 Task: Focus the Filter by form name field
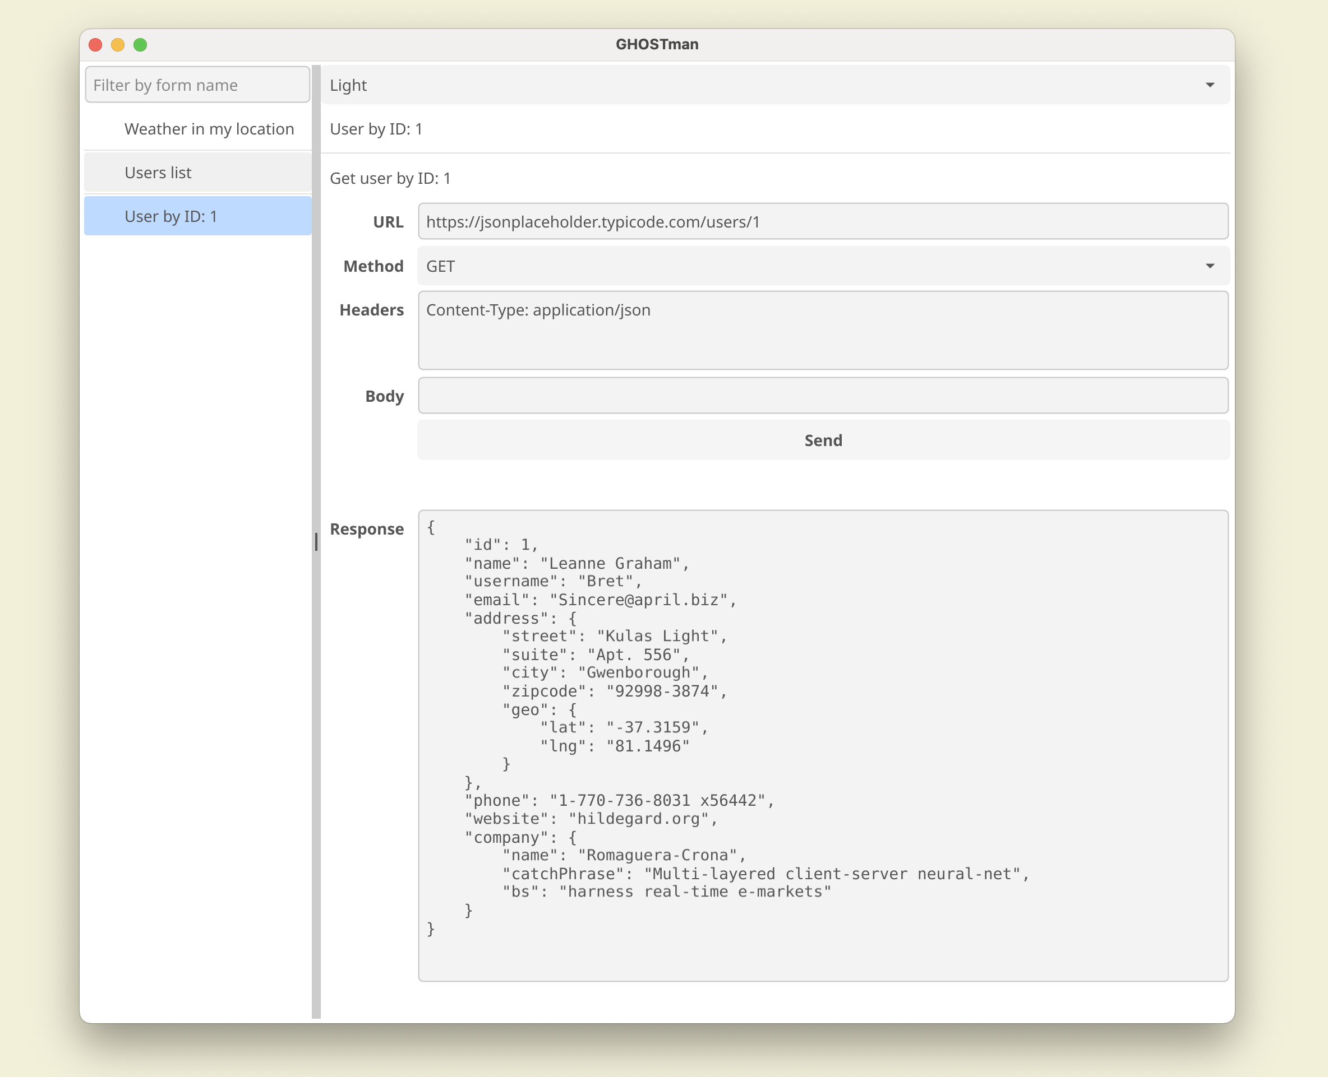pos(197,85)
